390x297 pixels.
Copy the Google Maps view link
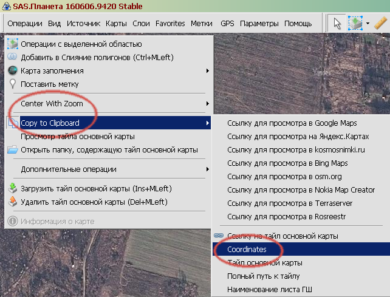click(292, 123)
